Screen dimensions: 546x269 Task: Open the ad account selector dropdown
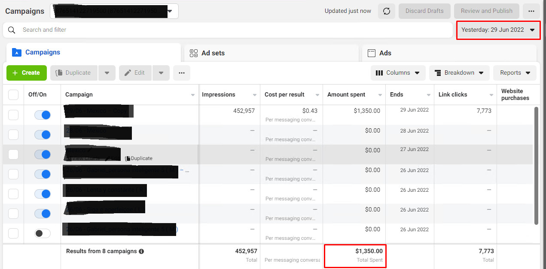114,11
